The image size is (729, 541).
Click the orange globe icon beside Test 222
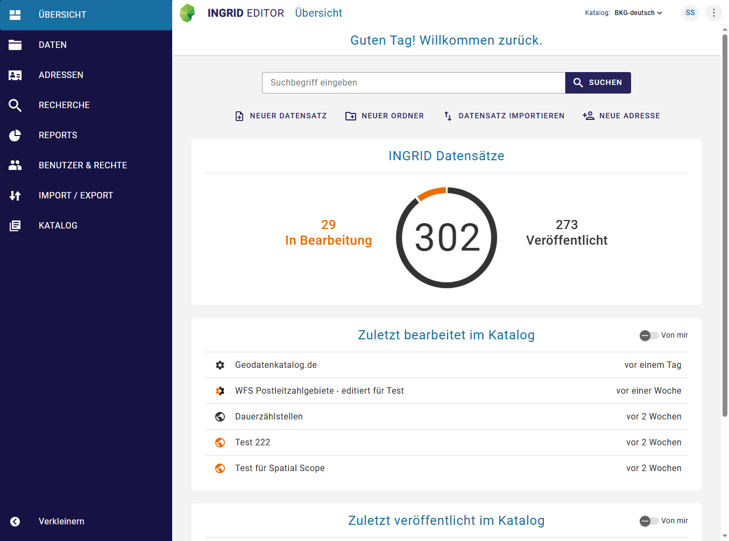(220, 443)
